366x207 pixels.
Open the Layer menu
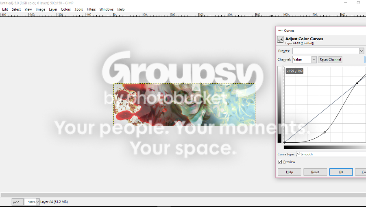[53, 9]
